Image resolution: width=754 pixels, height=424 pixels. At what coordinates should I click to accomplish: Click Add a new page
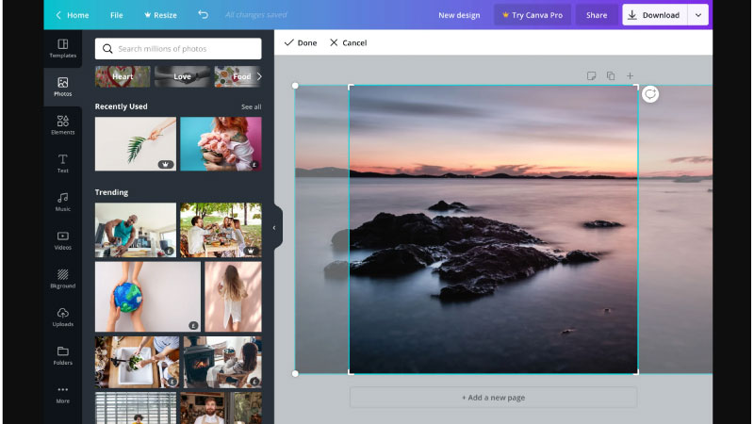(493, 398)
